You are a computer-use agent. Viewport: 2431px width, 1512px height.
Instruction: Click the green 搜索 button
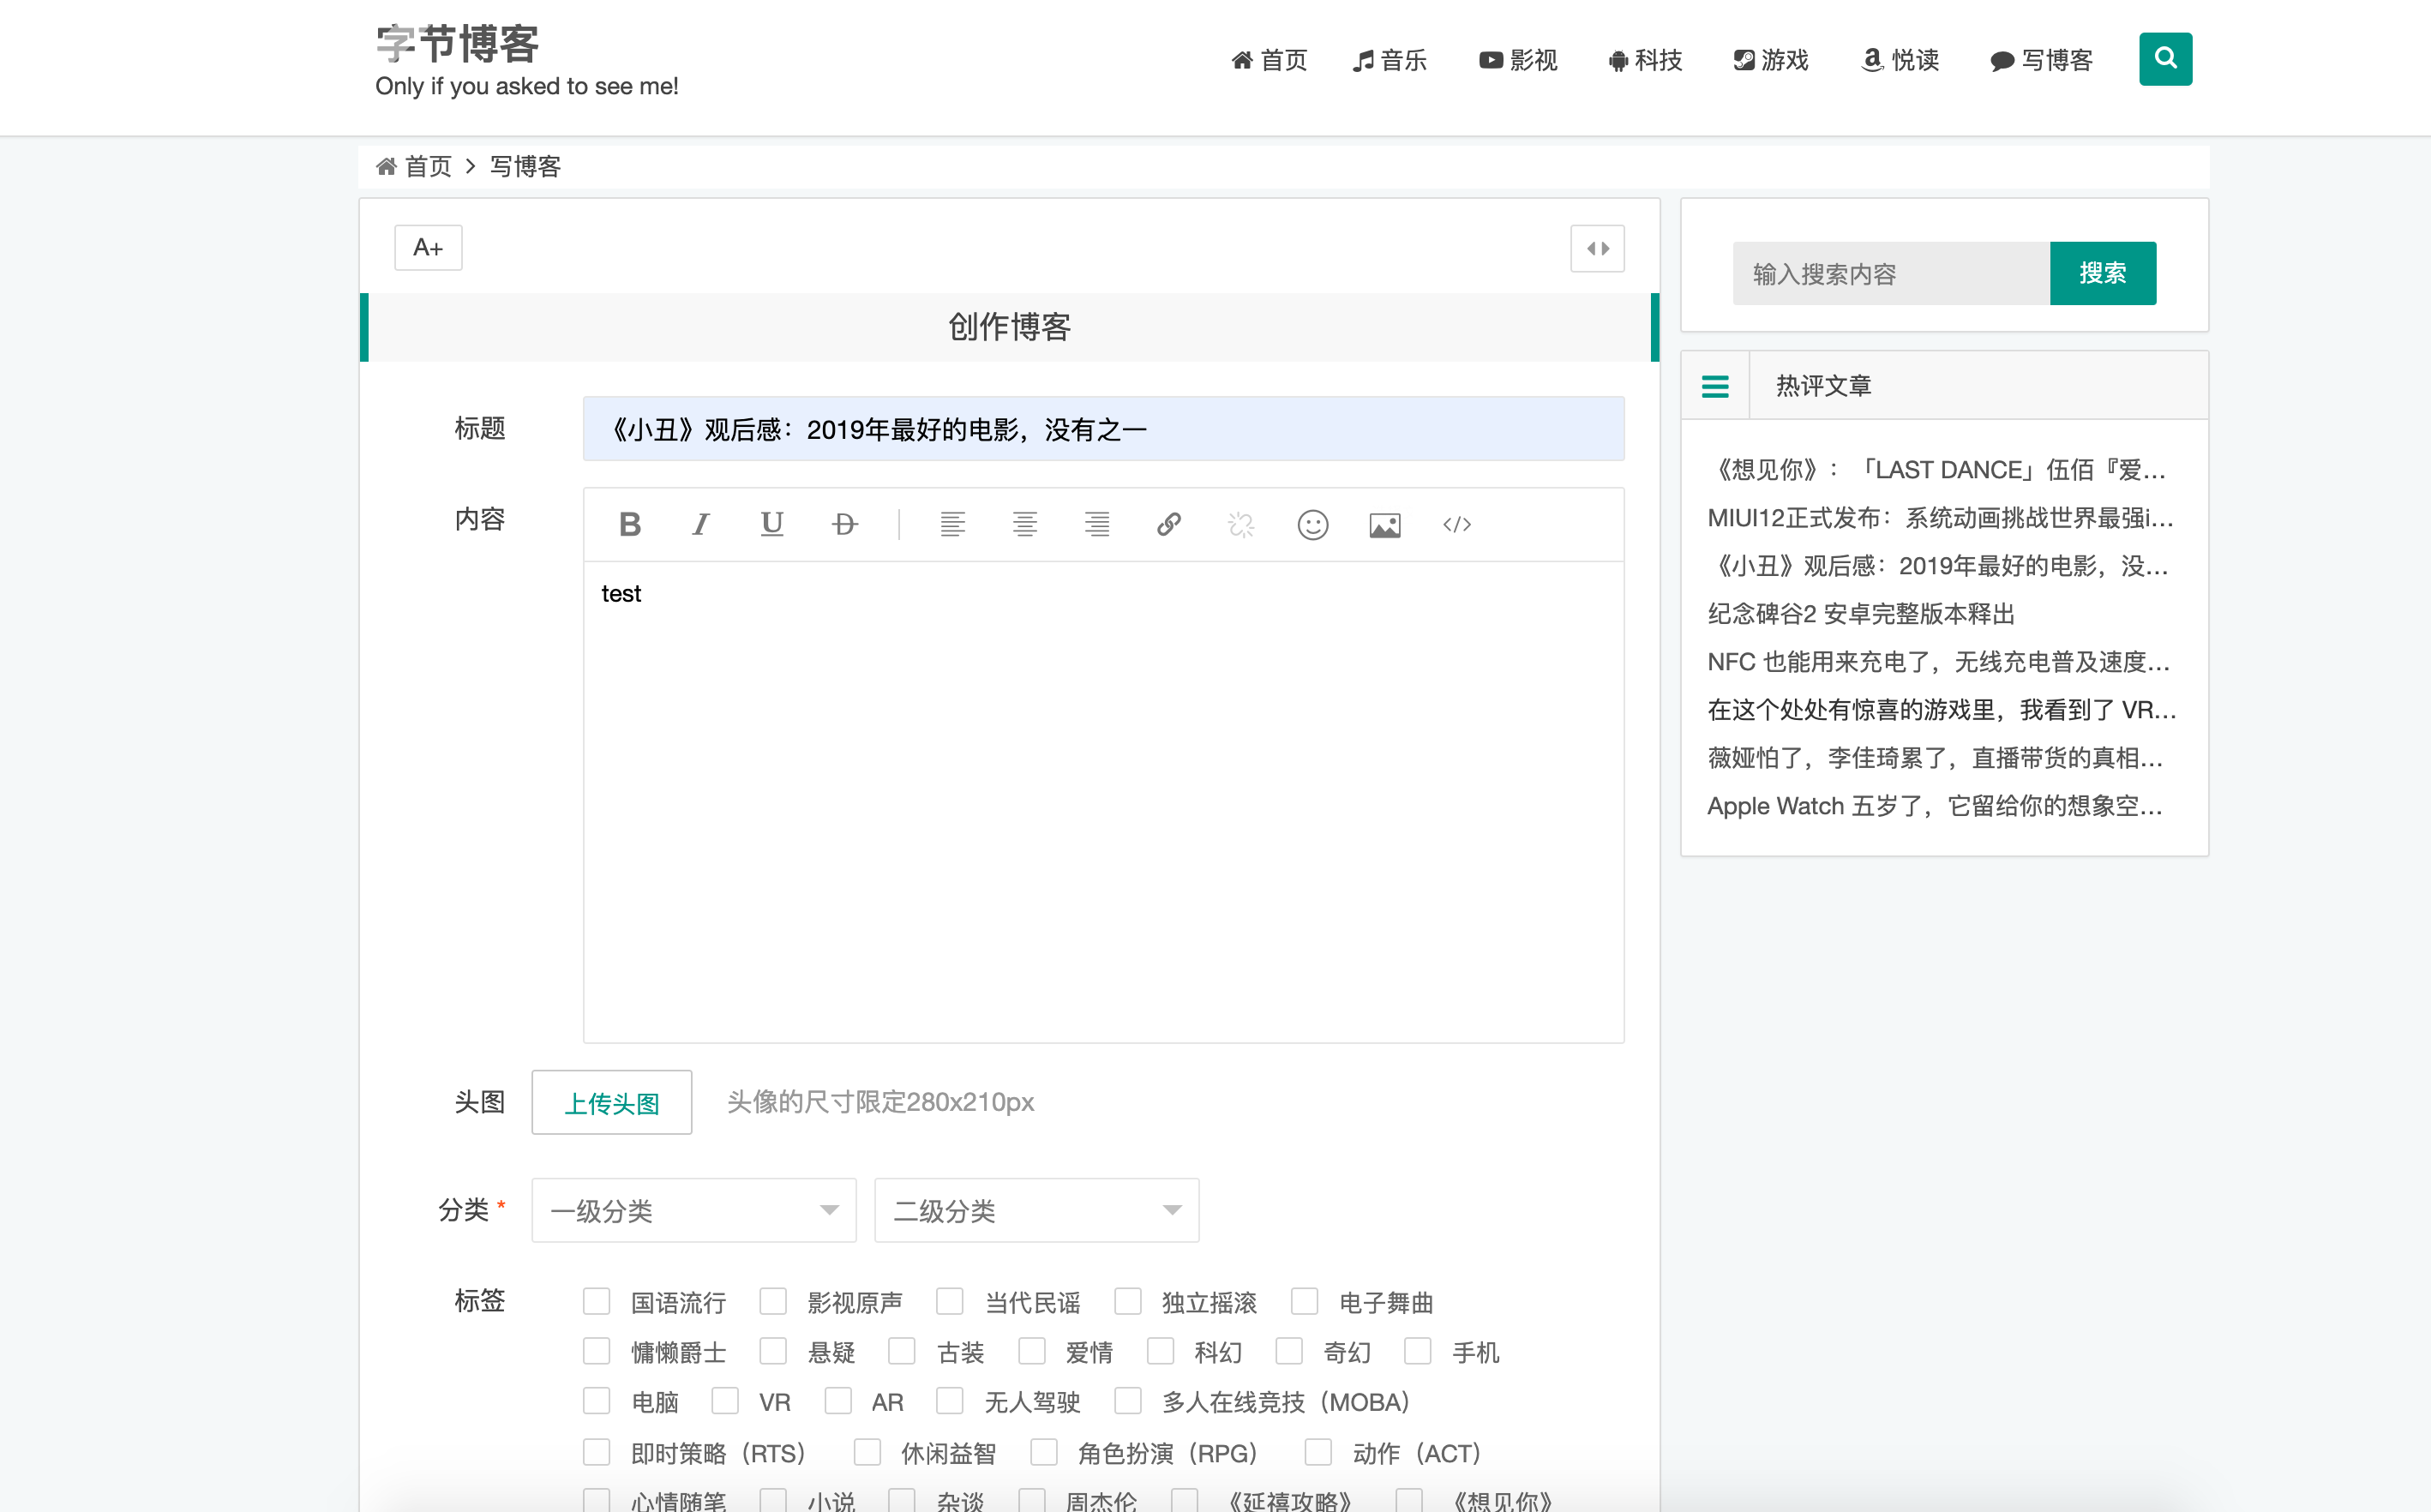pos(2103,273)
